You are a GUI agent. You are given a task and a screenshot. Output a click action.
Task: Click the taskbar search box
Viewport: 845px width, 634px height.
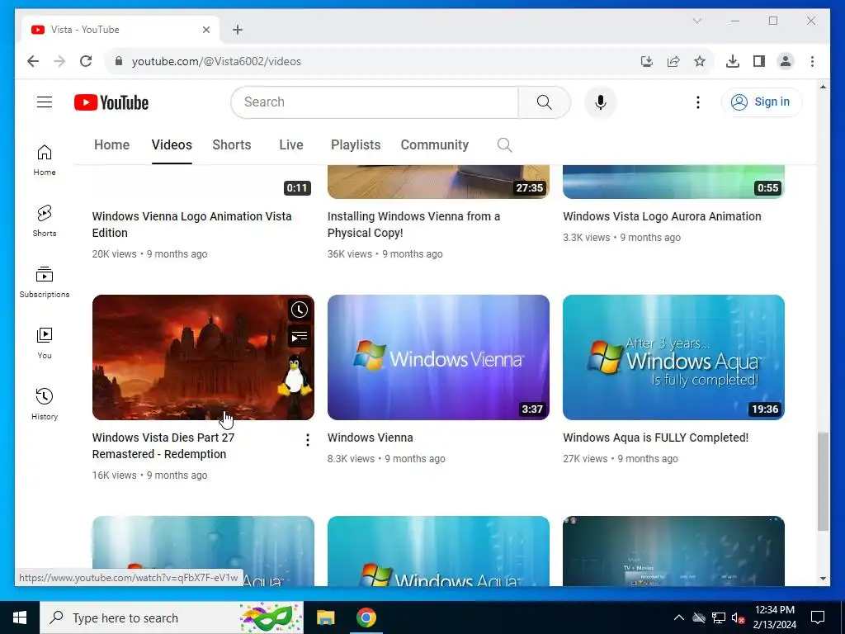172,617
